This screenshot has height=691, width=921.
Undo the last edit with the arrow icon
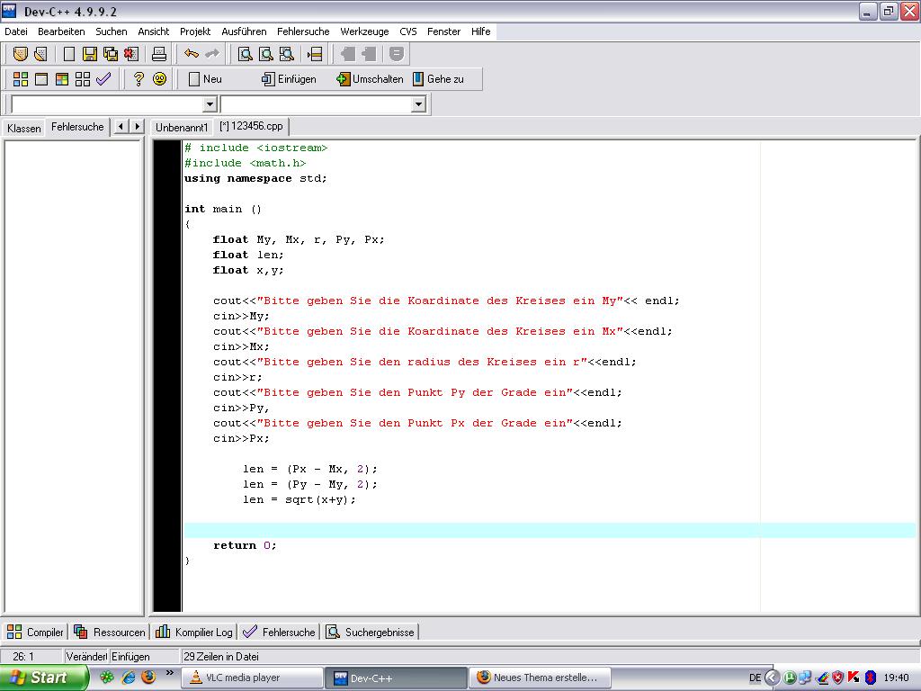191,55
